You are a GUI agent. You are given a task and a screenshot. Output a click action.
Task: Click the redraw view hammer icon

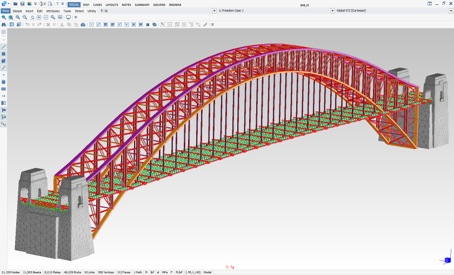(4, 17)
